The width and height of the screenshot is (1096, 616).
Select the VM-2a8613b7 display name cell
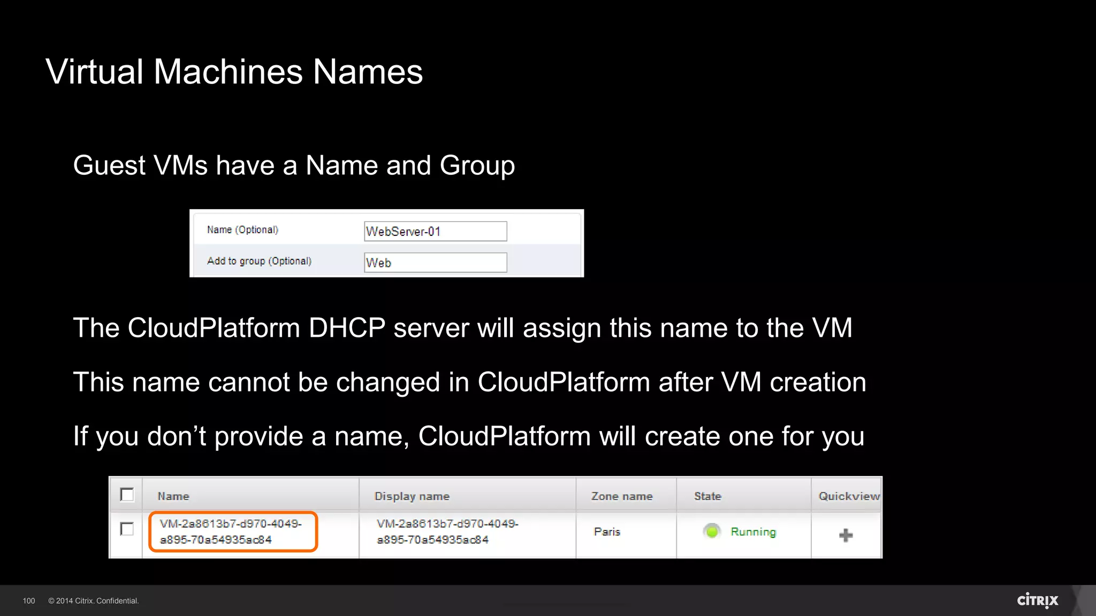(x=447, y=532)
